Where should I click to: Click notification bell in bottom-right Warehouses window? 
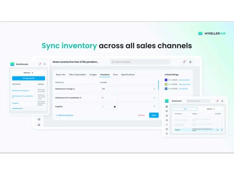tap(217, 101)
